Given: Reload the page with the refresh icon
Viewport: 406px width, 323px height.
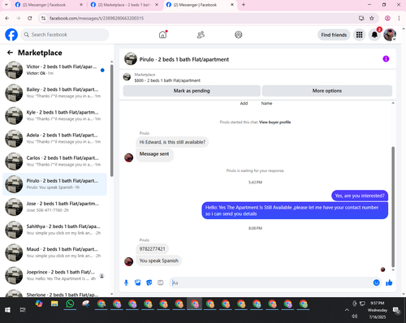Looking at the screenshot, I should [30, 18].
